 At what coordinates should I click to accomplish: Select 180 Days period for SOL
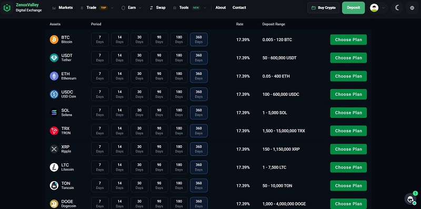pos(179,113)
